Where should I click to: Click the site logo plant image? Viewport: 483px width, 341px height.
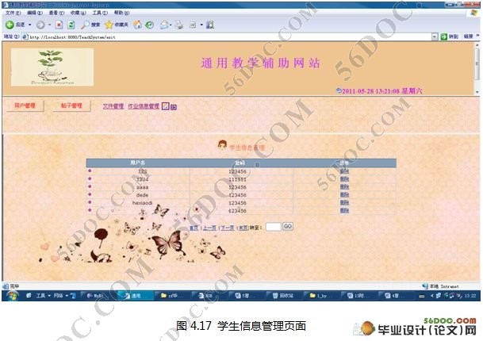click(51, 67)
